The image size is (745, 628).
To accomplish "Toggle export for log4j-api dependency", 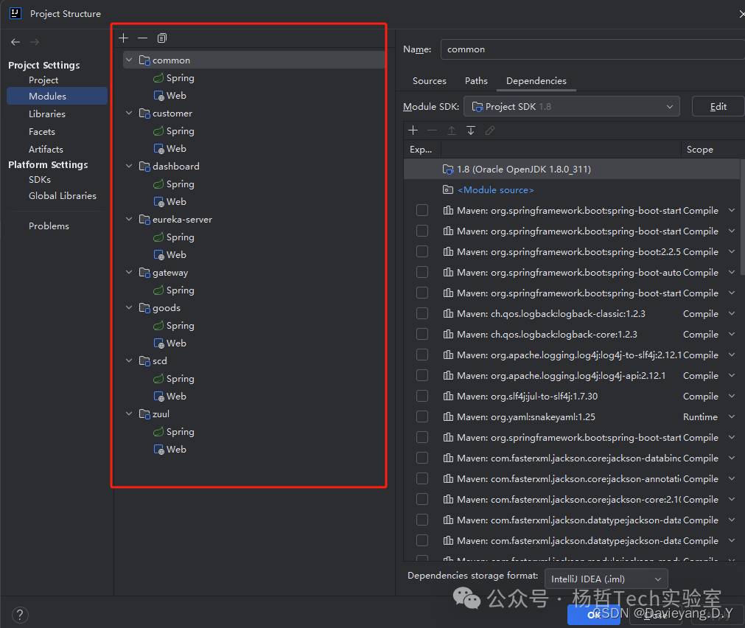I will [x=422, y=375].
